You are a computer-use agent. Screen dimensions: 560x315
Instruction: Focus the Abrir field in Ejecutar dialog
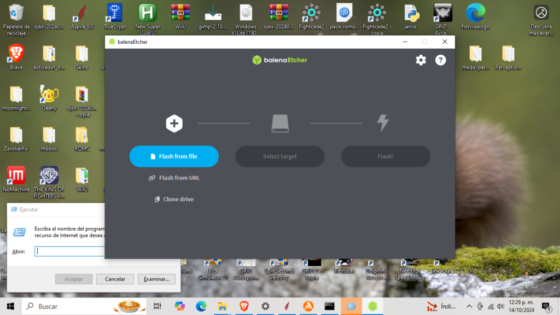pos(69,251)
